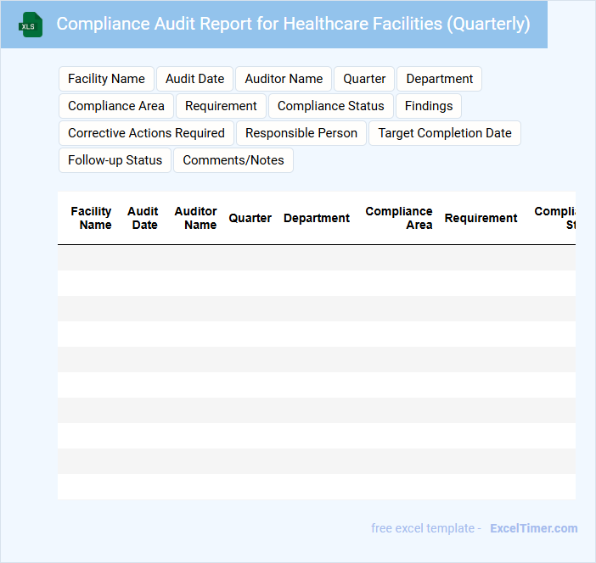Click the Department tag
This screenshot has height=563, width=596.
(439, 79)
